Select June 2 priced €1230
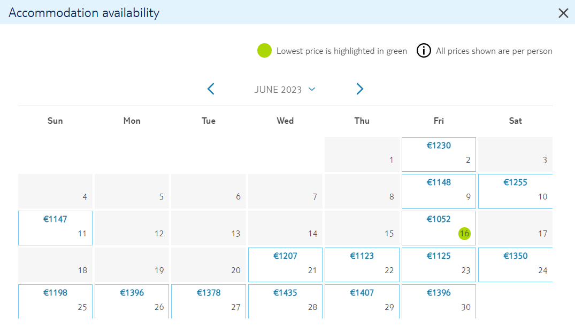The image size is (575, 327). coord(439,154)
